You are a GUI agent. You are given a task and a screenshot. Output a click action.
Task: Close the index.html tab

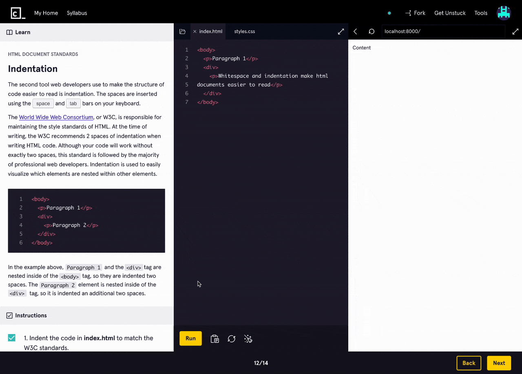click(195, 31)
